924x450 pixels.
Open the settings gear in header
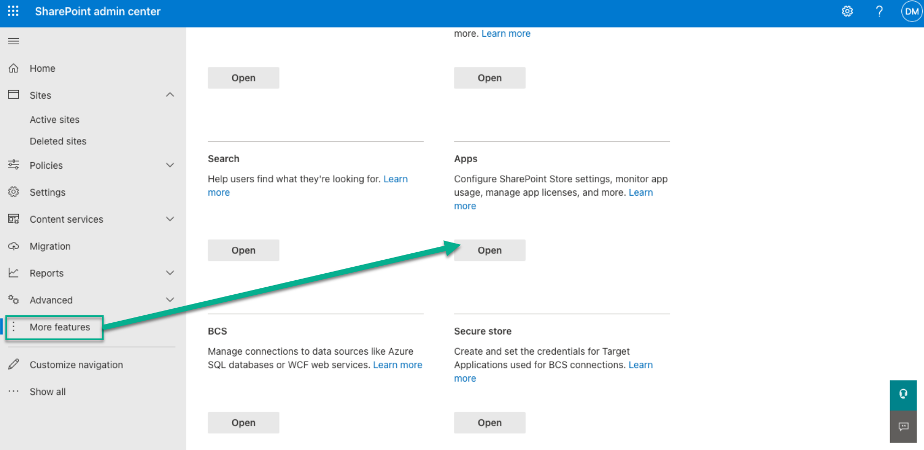click(x=847, y=11)
